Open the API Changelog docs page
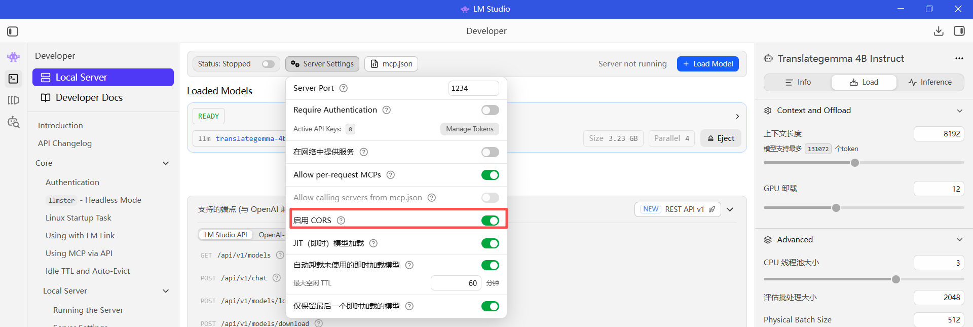 click(65, 143)
